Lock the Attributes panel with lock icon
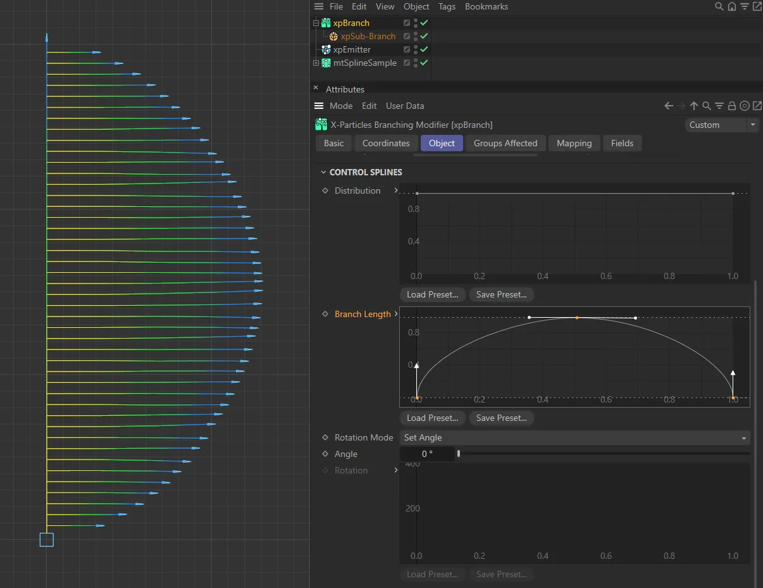This screenshot has width=763, height=588. 731,106
